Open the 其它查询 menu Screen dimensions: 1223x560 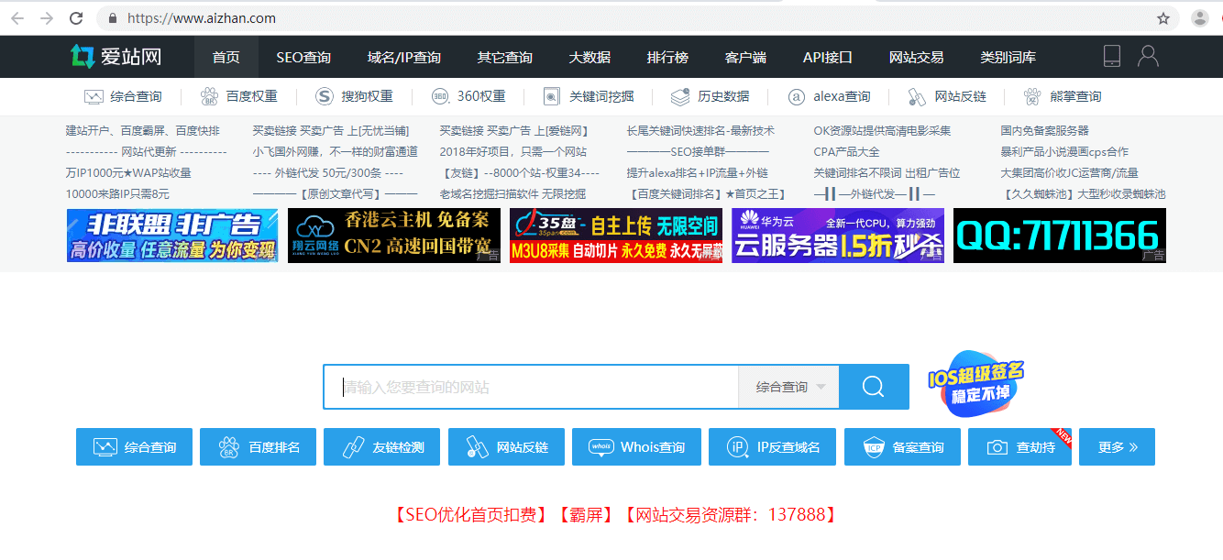click(505, 57)
